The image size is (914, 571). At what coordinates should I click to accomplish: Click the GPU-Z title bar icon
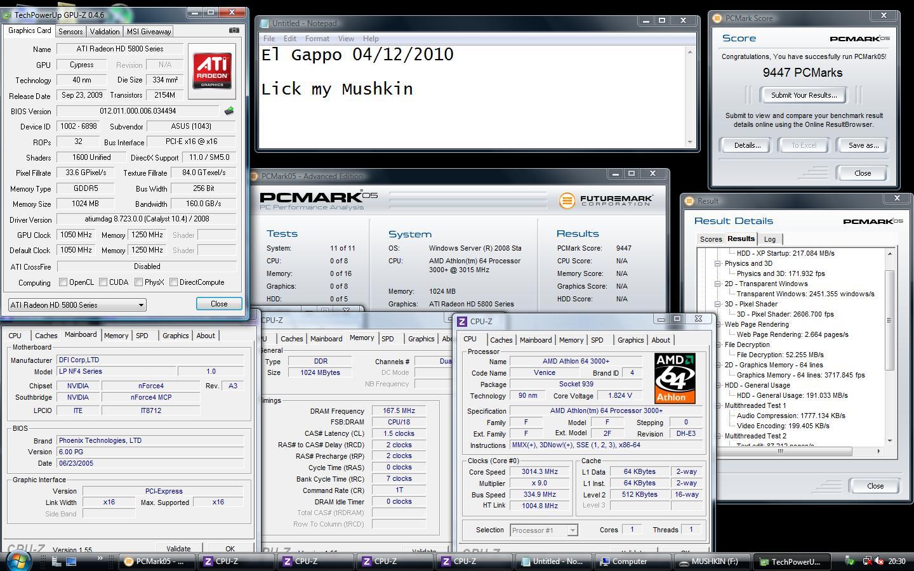[x=6, y=15]
